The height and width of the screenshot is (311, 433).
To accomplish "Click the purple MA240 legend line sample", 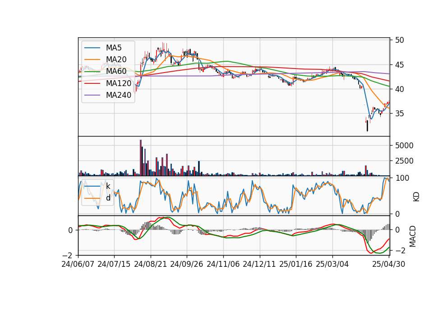I will 92,95.
